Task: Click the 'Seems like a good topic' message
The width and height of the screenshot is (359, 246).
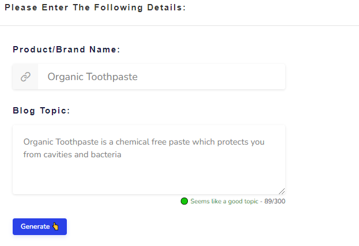Action: coord(224,202)
